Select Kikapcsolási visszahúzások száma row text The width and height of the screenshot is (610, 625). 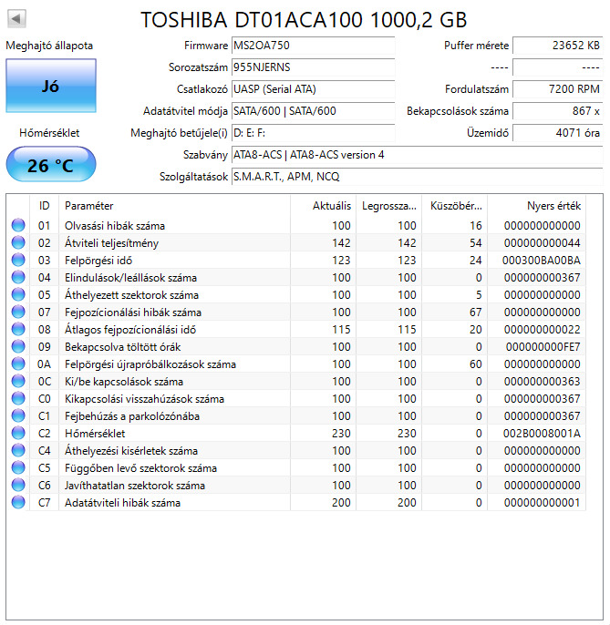click(144, 399)
